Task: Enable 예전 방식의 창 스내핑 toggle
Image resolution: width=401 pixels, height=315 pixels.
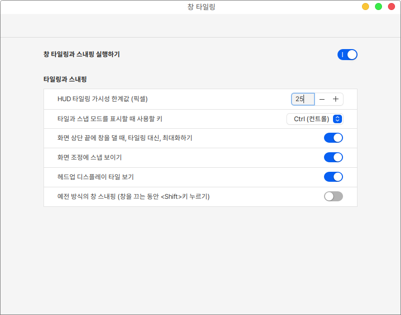Action: click(x=333, y=196)
